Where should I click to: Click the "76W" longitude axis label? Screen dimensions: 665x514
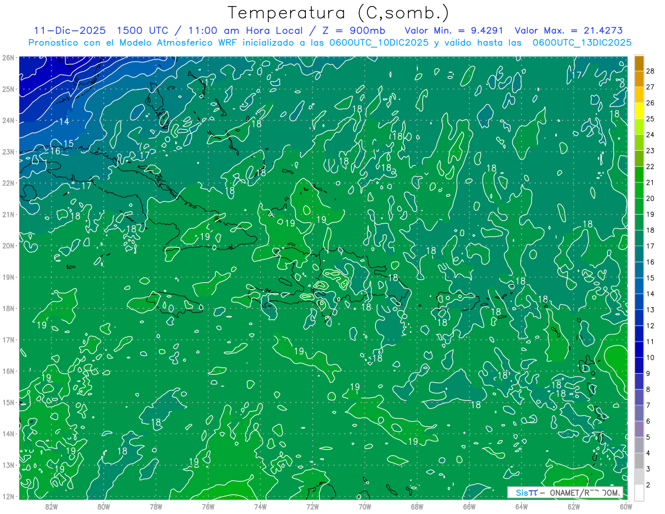tap(208, 506)
